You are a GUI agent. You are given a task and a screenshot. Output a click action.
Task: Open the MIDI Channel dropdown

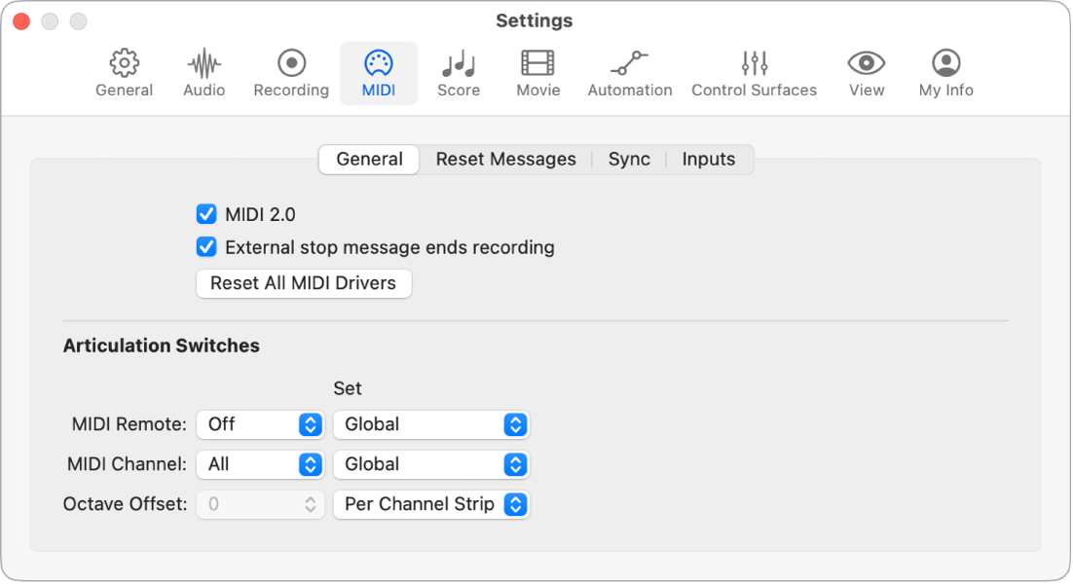pyautogui.click(x=260, y=464)
